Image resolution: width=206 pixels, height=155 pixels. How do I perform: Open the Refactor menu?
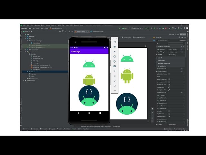pyautogui.click(x=54, y=25)
